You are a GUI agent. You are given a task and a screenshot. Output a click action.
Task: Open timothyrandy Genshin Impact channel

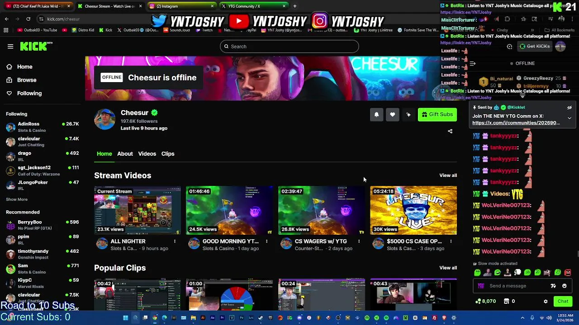[42, 254]
